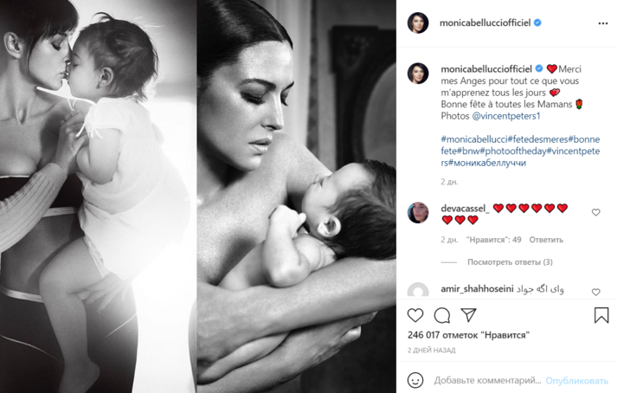Open the @vincentpeters1 profile link
Screen dimensions: 617x393
(506, 116)
